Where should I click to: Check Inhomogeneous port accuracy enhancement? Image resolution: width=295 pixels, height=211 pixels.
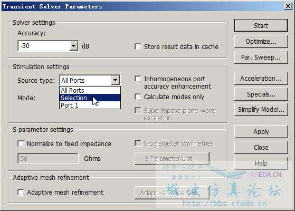(x=138, y=79)
